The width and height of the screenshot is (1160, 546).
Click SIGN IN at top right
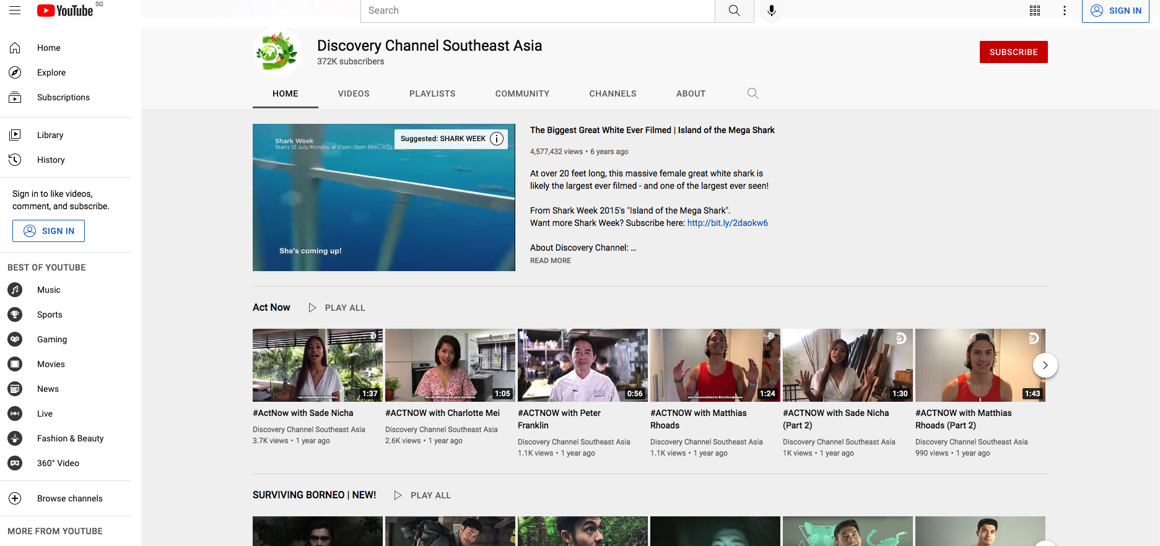(x=1115, y=11)
